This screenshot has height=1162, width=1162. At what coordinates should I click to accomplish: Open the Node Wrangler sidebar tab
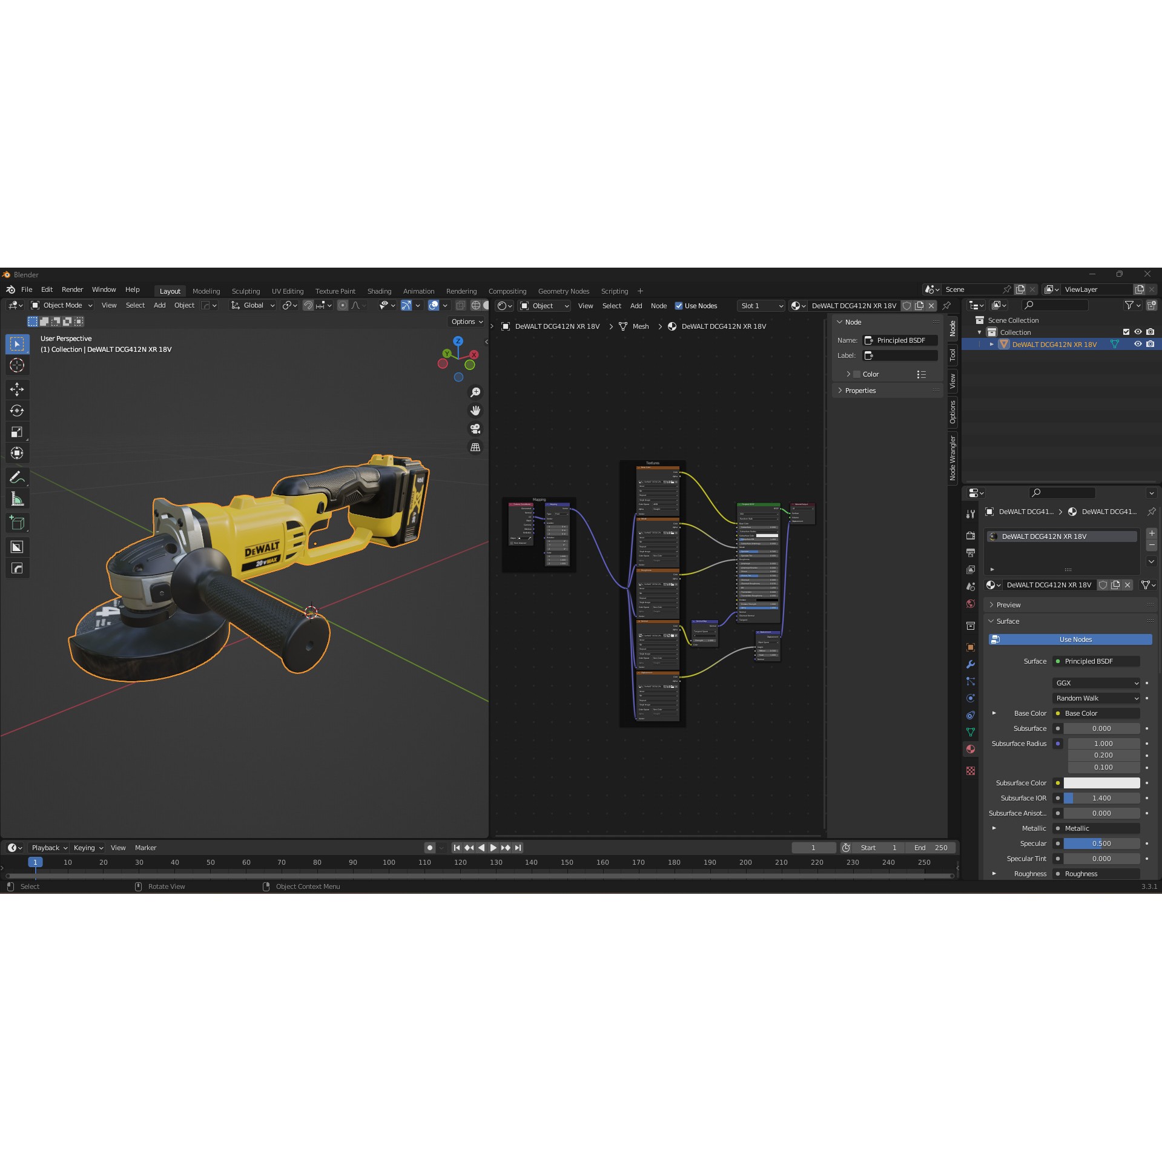(952, 458)
